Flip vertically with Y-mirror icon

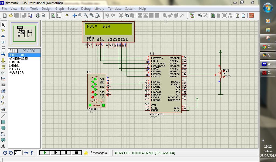tap(32, 153)
